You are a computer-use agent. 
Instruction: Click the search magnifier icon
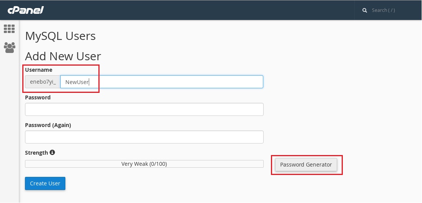click(365, 10)
